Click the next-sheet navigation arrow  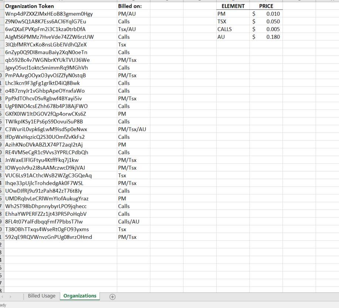click(x=11, y=297)
